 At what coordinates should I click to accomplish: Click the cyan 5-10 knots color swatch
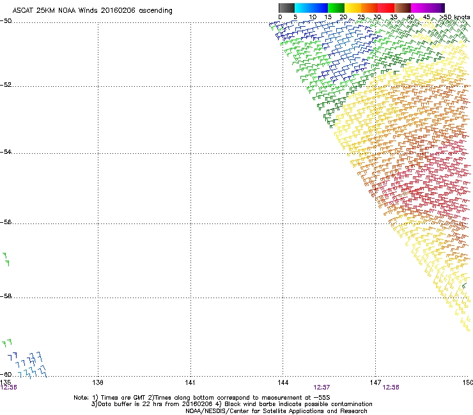coord(303,8)
